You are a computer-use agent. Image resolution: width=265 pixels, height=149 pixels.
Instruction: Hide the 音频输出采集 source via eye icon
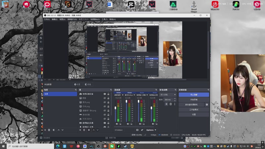[x=105, y=123]
